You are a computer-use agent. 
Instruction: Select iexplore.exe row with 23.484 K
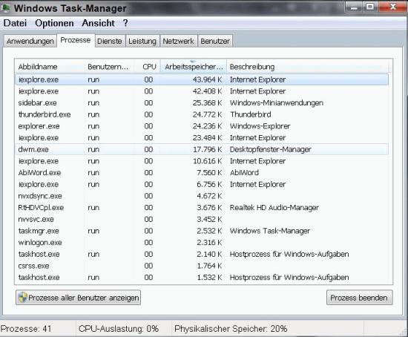click(x=202, y=138)
